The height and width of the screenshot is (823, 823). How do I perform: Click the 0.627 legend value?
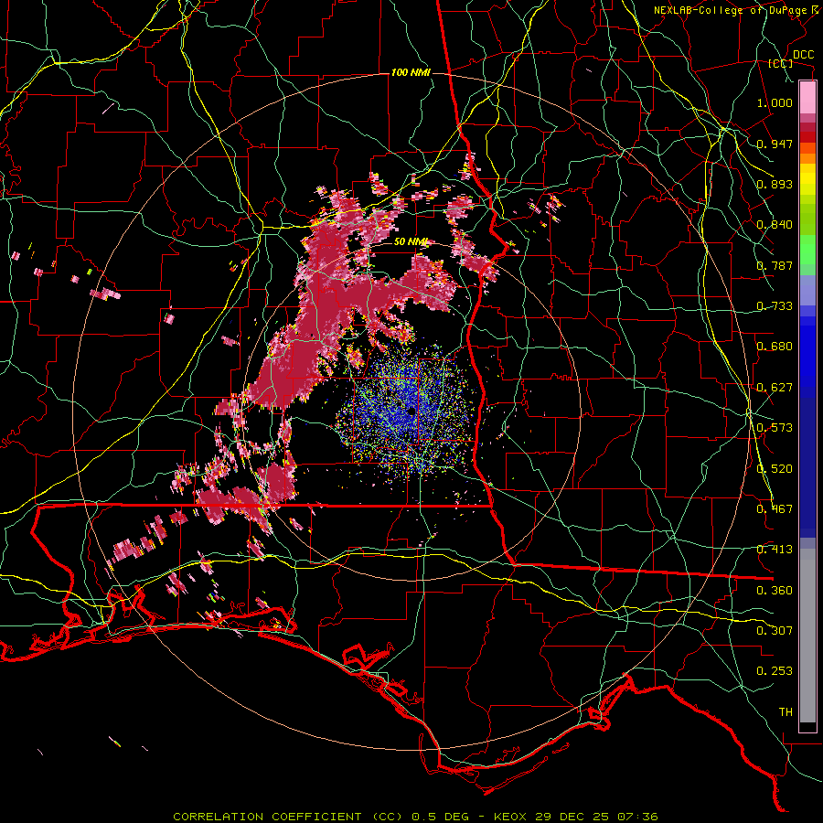(x=775, y=388)
